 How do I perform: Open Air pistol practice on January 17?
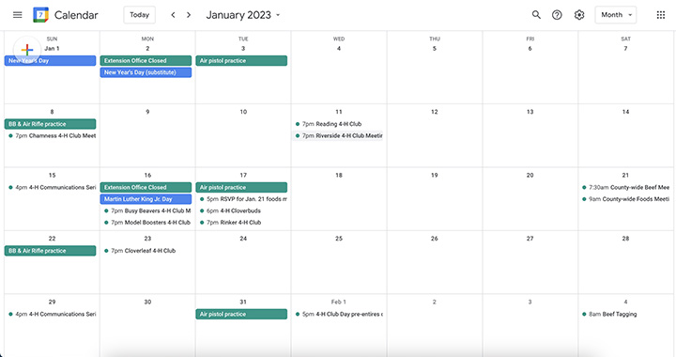click(241, 188)
